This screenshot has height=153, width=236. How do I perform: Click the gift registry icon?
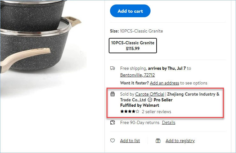158,141
